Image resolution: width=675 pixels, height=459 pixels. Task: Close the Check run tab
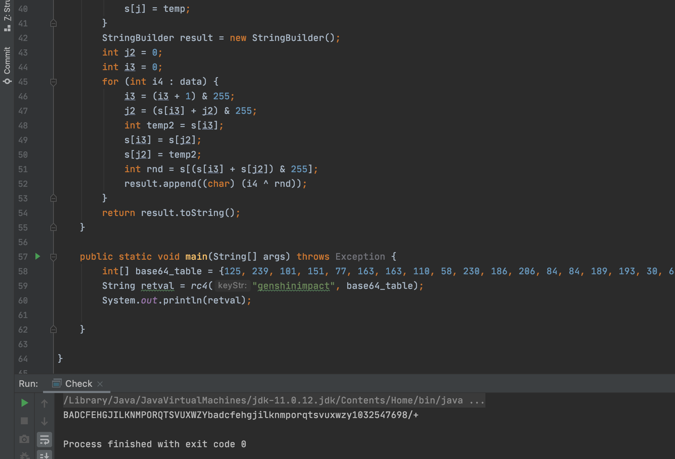click(x=100, y=384)
